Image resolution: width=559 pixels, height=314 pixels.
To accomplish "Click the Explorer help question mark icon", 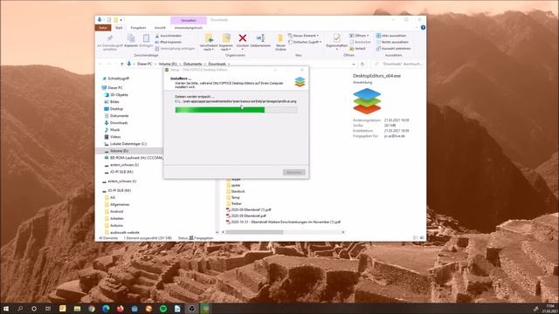I will (x=423, y=27).
